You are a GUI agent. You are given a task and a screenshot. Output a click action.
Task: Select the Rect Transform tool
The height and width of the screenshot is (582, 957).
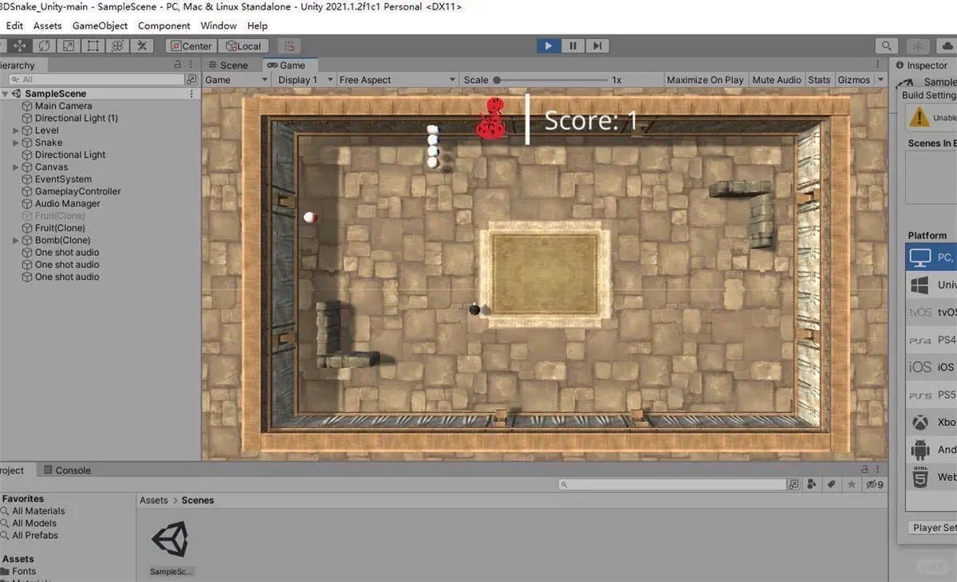(92, 45)
